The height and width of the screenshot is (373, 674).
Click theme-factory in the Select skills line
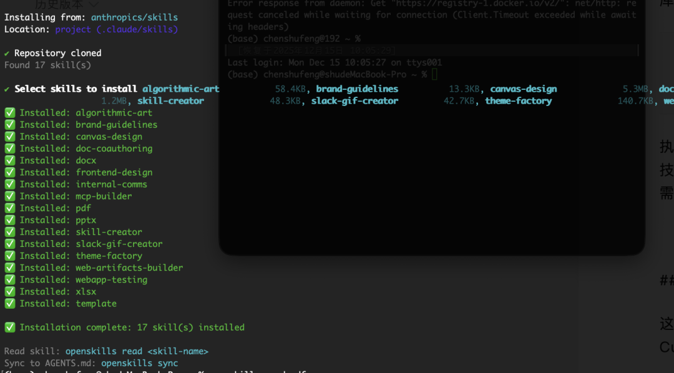[x=519, y=101]
